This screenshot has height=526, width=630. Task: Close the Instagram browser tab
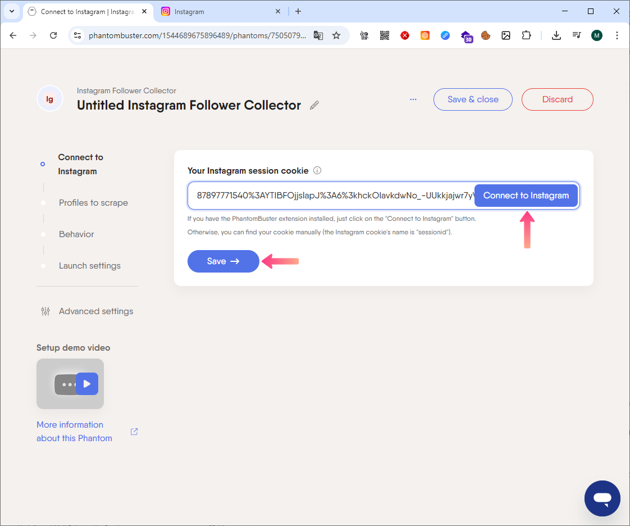[277, 12]
